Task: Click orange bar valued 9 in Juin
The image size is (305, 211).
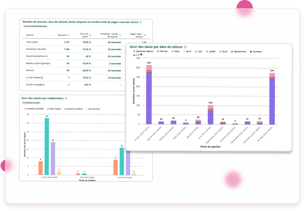Action: 116,167
